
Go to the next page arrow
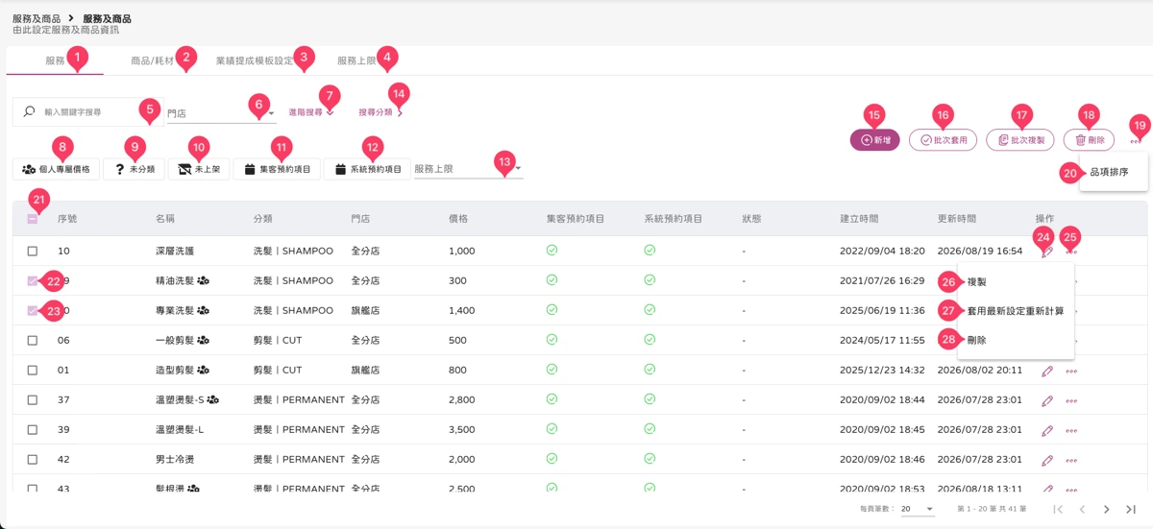click(1107, 509)
